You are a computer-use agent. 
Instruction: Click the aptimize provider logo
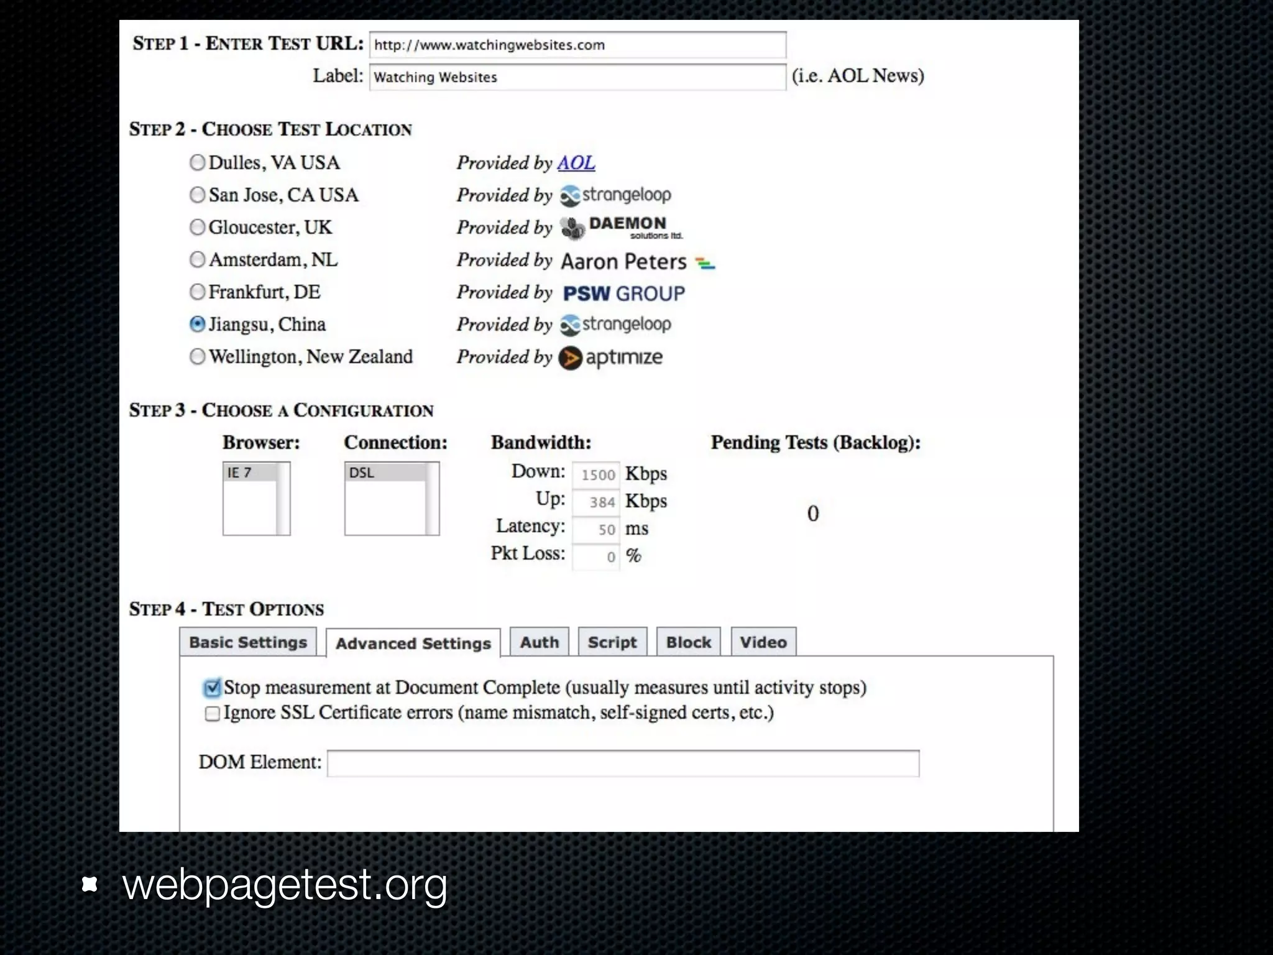(x=610, y=358)
